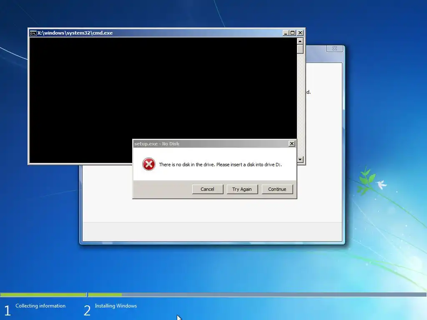Click the cmd.exe scrollbar thumb

(x=300, y=49)
